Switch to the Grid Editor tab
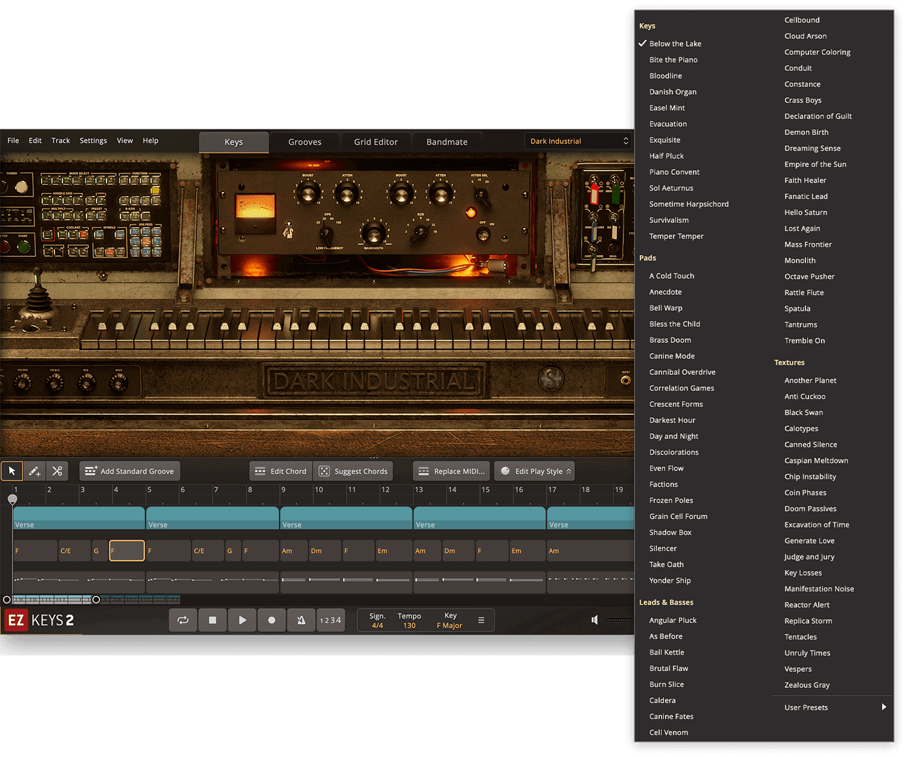Image resolution: width=907 pixels, height=757 pixels. click(376, 142)
